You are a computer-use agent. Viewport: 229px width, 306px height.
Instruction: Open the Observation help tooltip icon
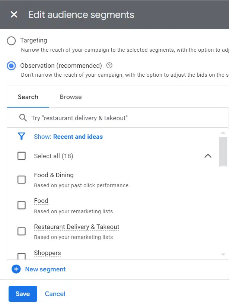point(108,66)
